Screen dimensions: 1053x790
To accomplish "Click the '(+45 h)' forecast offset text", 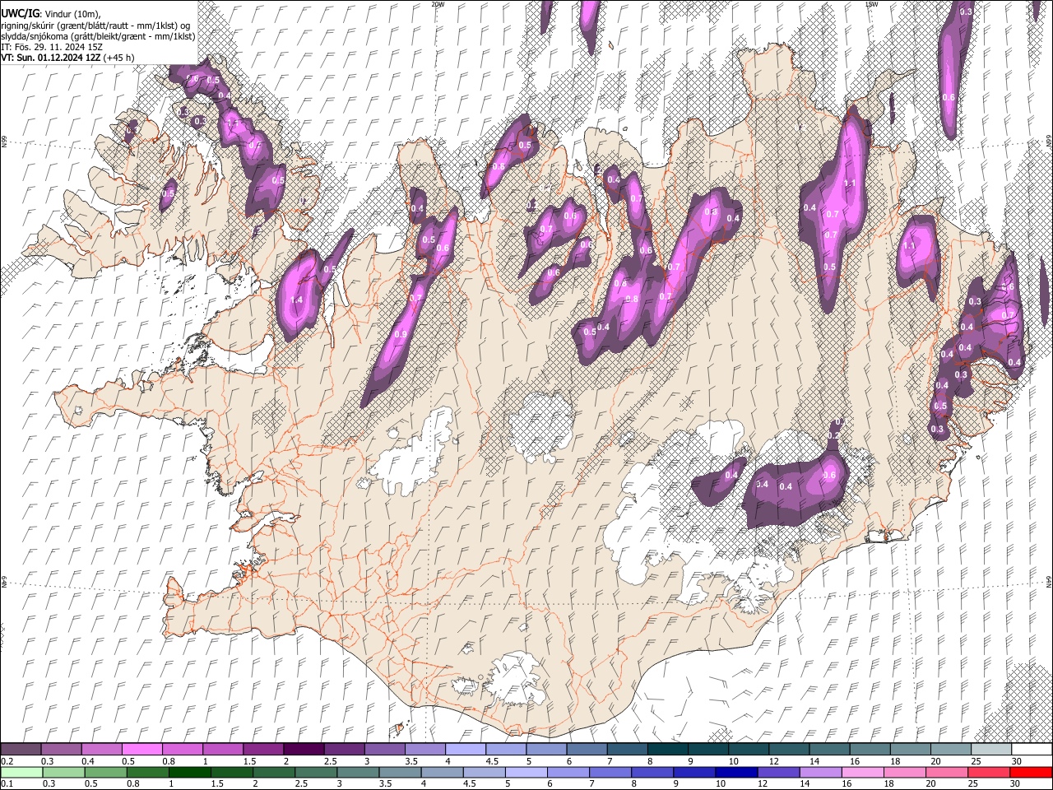I will pos(118,58).
